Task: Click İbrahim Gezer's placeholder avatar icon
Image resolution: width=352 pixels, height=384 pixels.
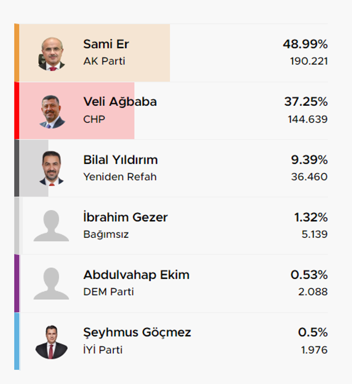Action: 51,226
